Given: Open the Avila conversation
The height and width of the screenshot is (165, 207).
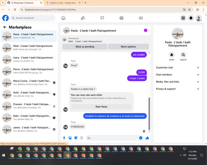Looking at the screenshot, I should pyautogui.click(x=29, y=94).
